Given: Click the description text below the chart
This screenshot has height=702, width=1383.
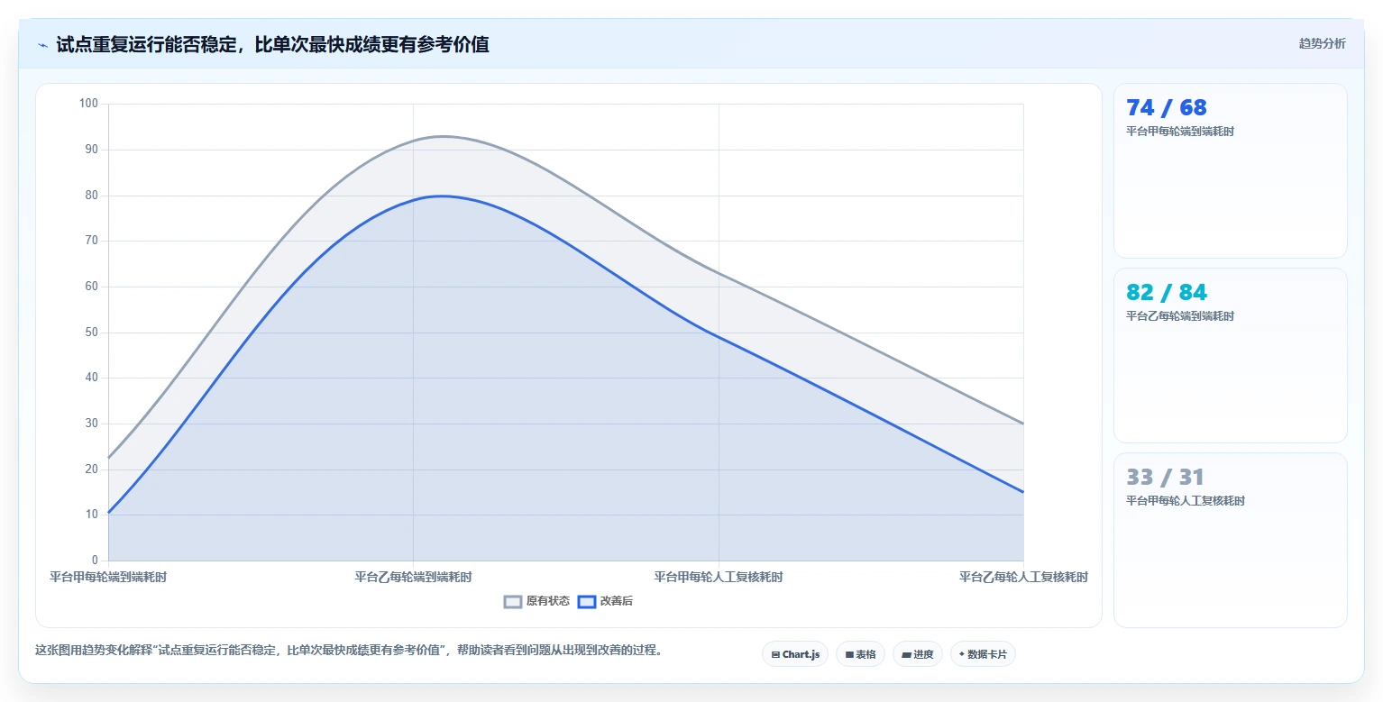Looking at the screenshot, I should coord(349,650).
